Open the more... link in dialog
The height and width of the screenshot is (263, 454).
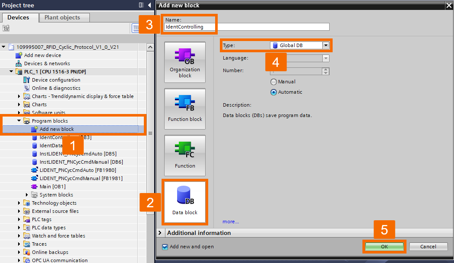pos(231,222)
